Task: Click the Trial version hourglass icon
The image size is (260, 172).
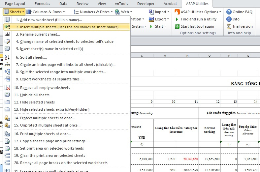Action: (229, 26)
